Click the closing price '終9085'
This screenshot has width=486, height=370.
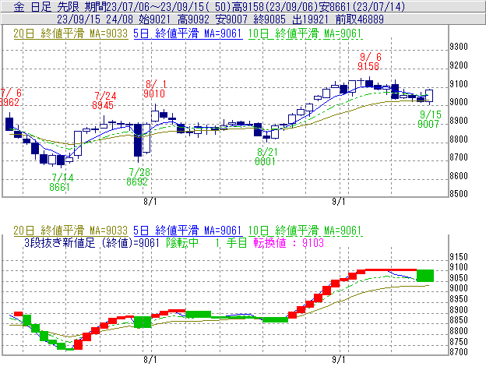(269, 19)
